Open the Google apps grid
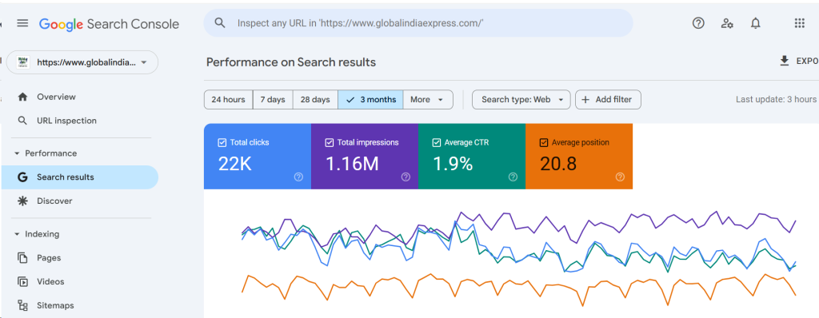This screenshot has height=318, width=819. click(799, 23)
